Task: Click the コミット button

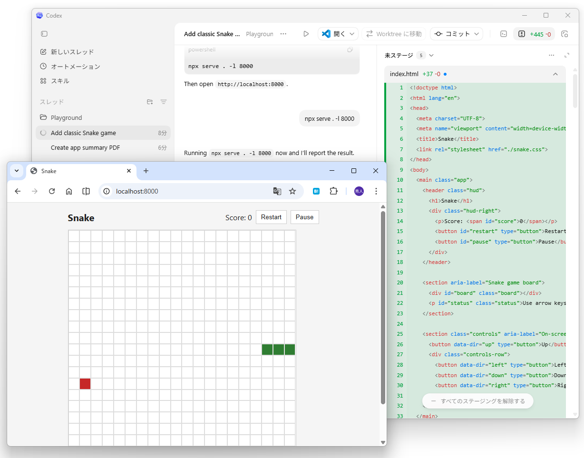Action: click(452, 34)
